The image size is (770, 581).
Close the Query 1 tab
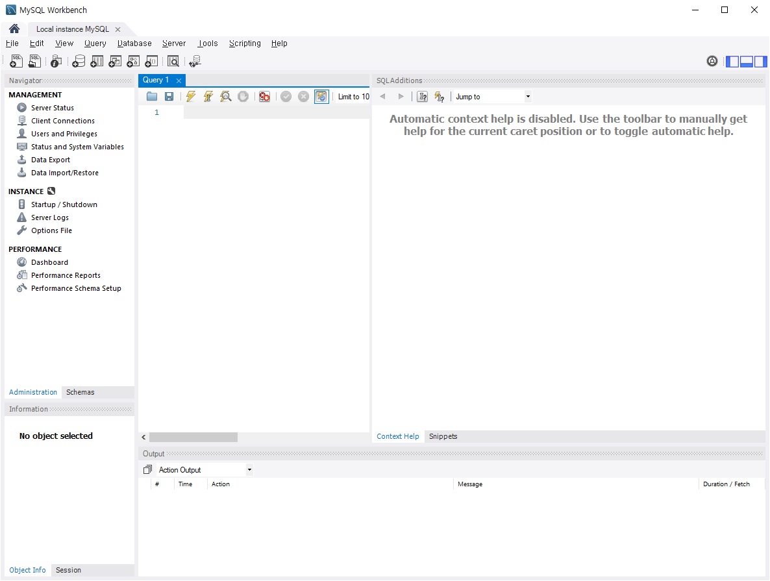point(179,80)
